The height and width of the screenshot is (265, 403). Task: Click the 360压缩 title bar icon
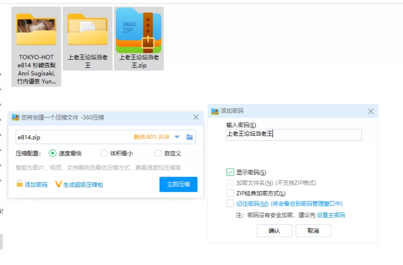click(16, 118)
